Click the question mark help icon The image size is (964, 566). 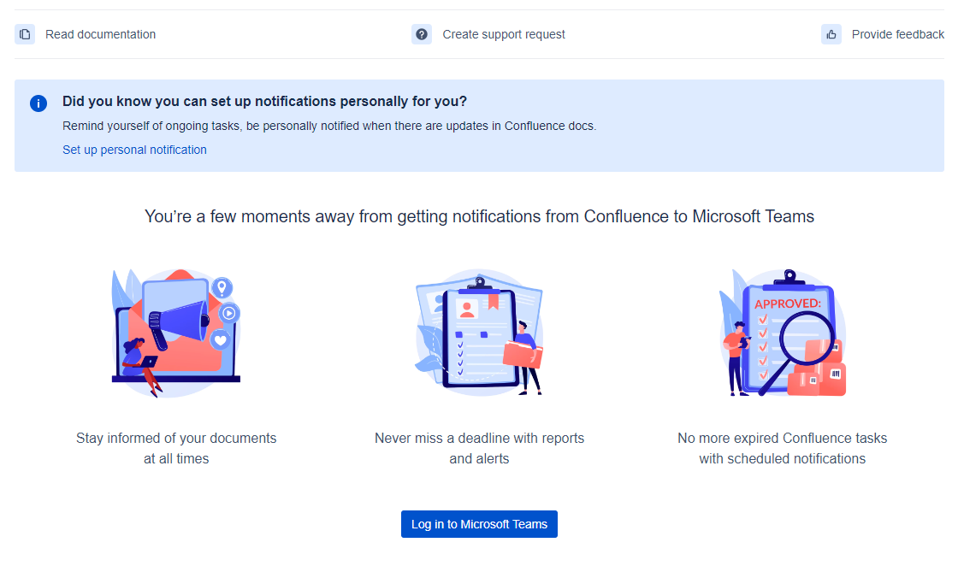[421, 34]
